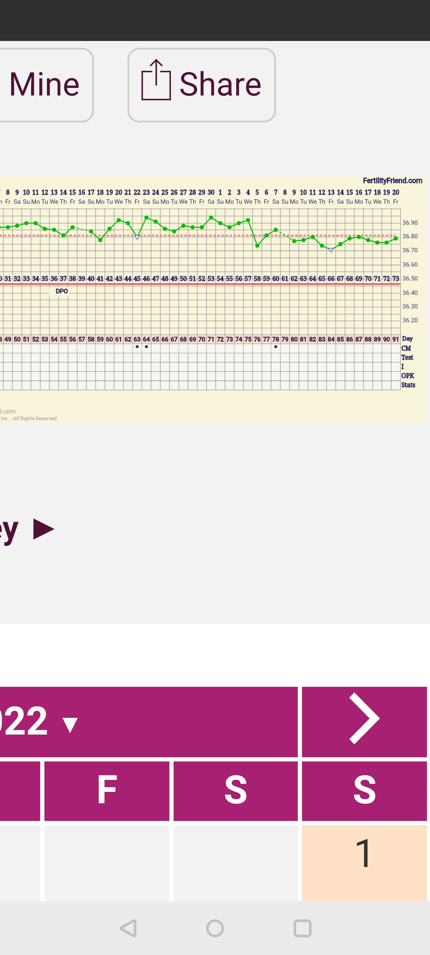Open recent apps with square icon

tap(302, 928)
